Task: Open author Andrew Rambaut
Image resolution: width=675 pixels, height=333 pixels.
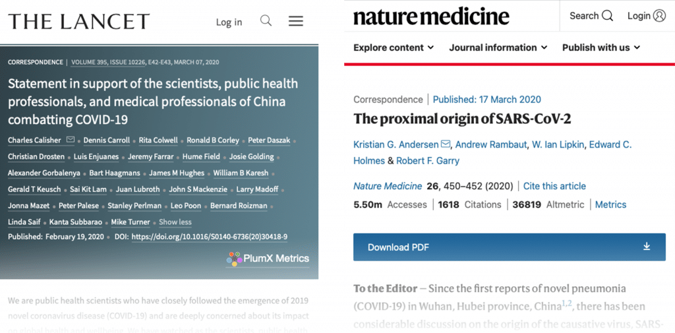Action: tap(491, 144)
